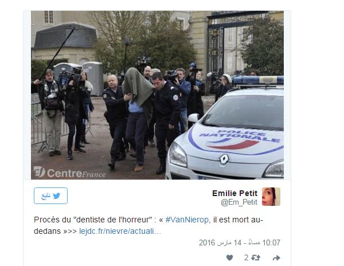Retweet using the retweet arrows icon

tap(256, 257)
